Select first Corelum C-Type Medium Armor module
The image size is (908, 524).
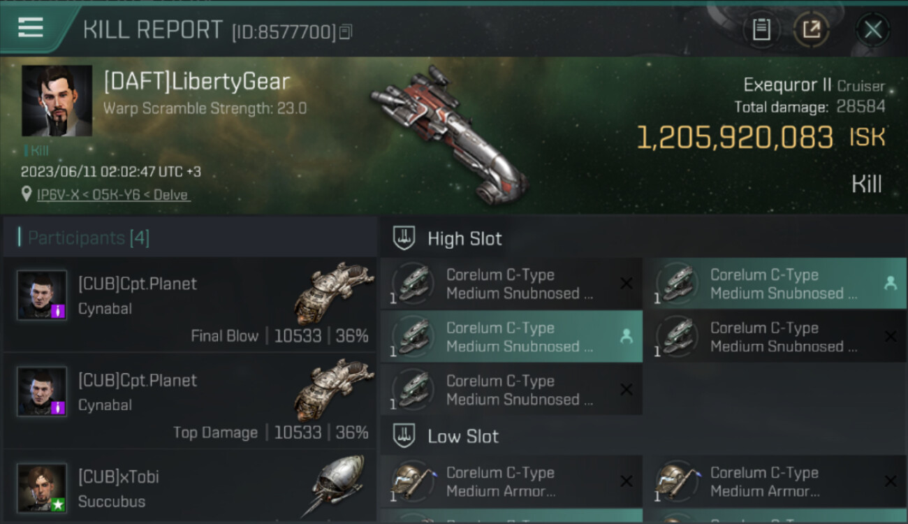(x=511, y=481)
